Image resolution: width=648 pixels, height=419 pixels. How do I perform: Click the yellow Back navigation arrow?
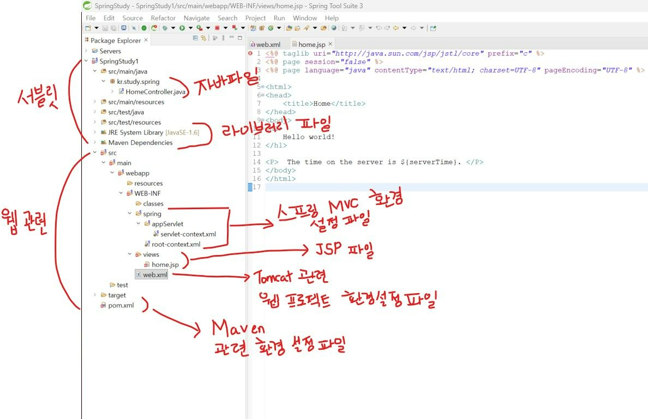click(395, 28)
